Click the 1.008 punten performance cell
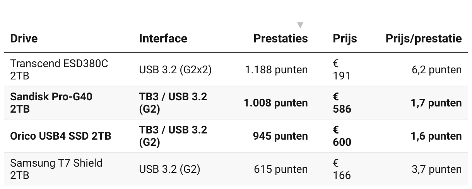472x189 pixels. pyautogui.click(x=276, y=103)
